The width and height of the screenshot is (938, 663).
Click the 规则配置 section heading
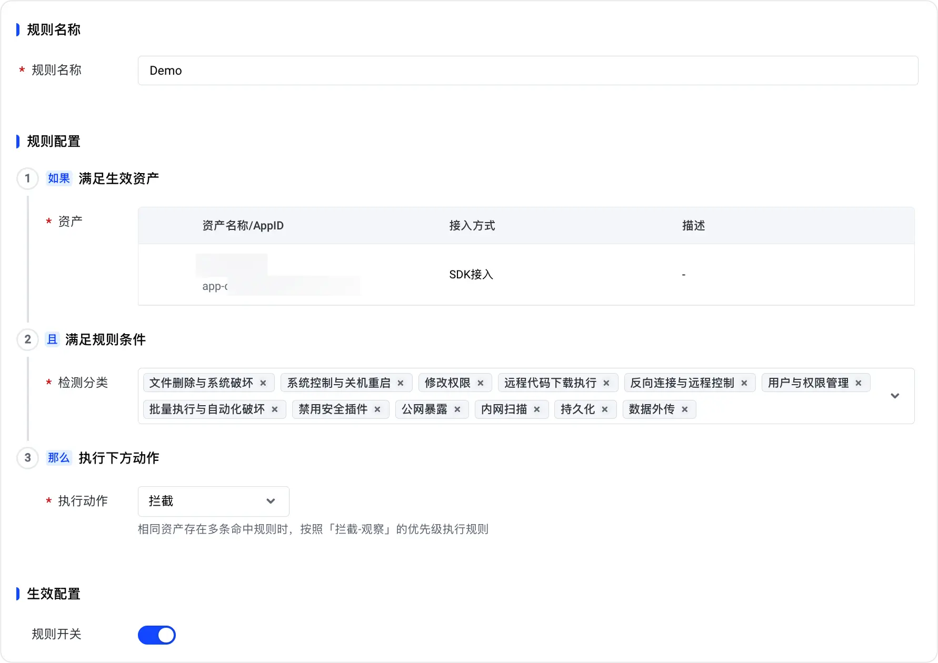click(54, 142)
